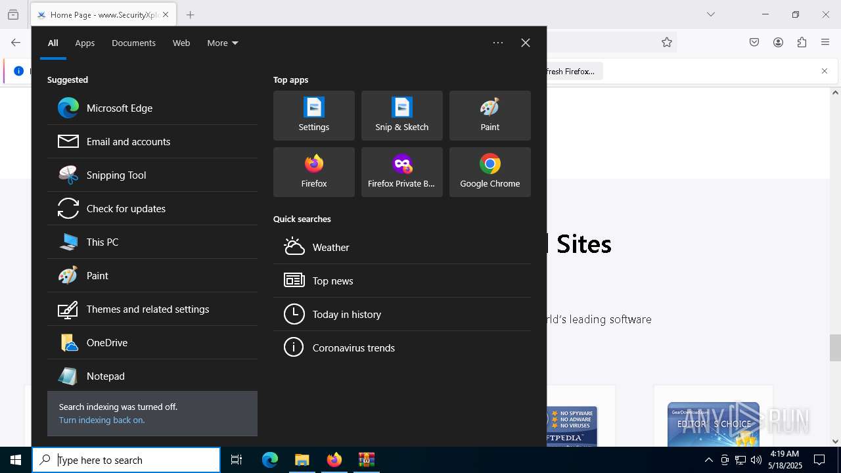Run Coronavirus trends quick search
841x473 pixels.
[402, 348]
